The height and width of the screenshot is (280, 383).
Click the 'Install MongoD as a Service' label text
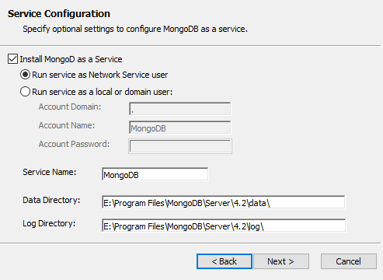tap(71, 59)
